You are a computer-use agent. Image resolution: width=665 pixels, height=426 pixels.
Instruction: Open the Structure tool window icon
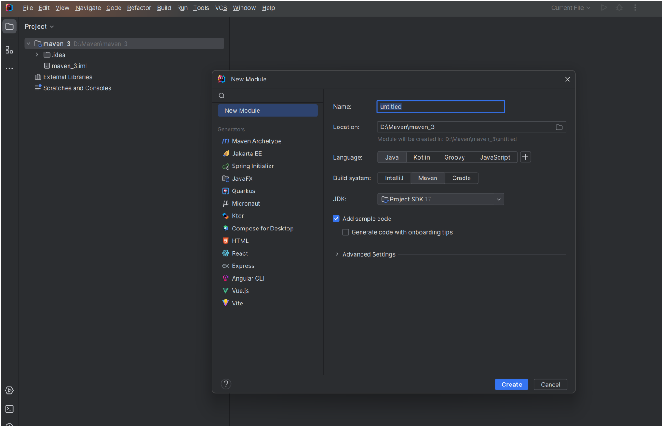(x=9, y=50)
